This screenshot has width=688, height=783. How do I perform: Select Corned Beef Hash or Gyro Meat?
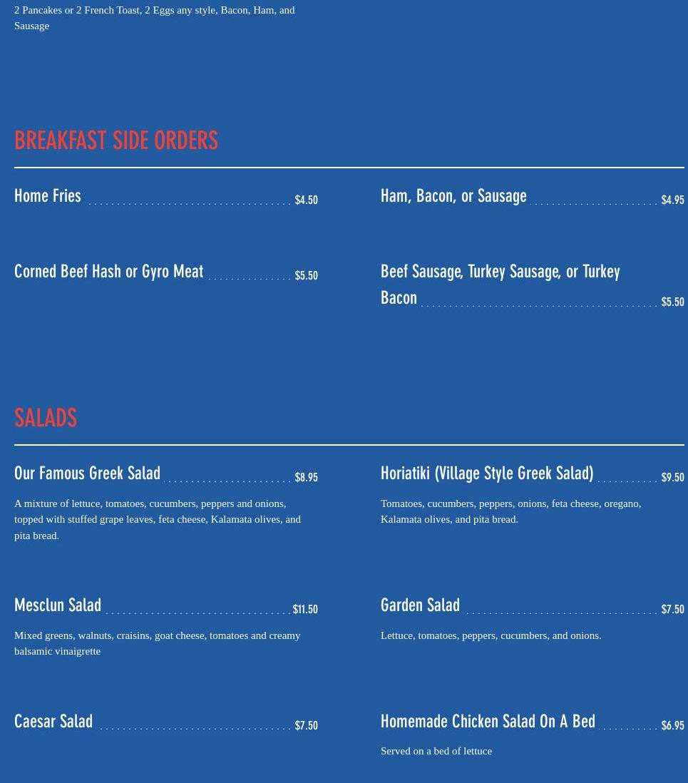[108, 272]
